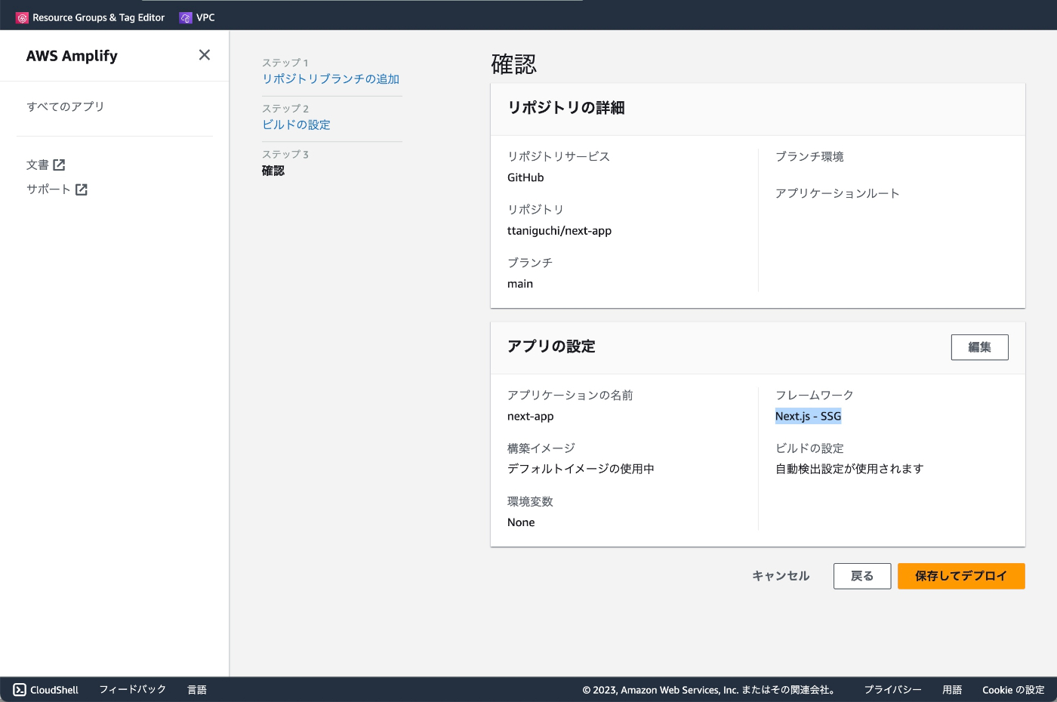Click the 編集 button in アプリの設定
The image size is (1057, 702).
tap(979, 347)
